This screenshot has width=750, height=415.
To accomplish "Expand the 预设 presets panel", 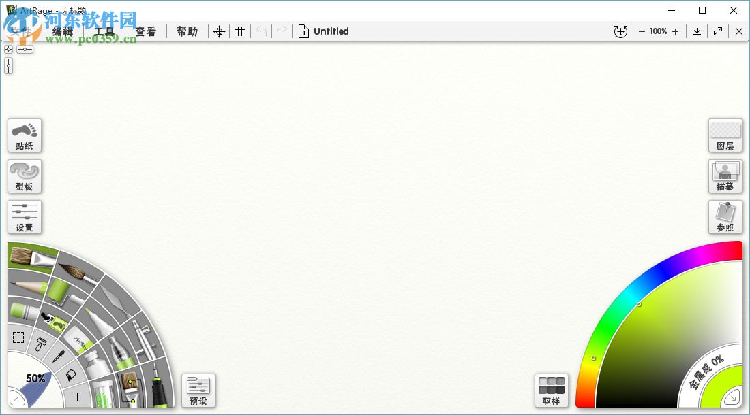I will click(198, 391).
